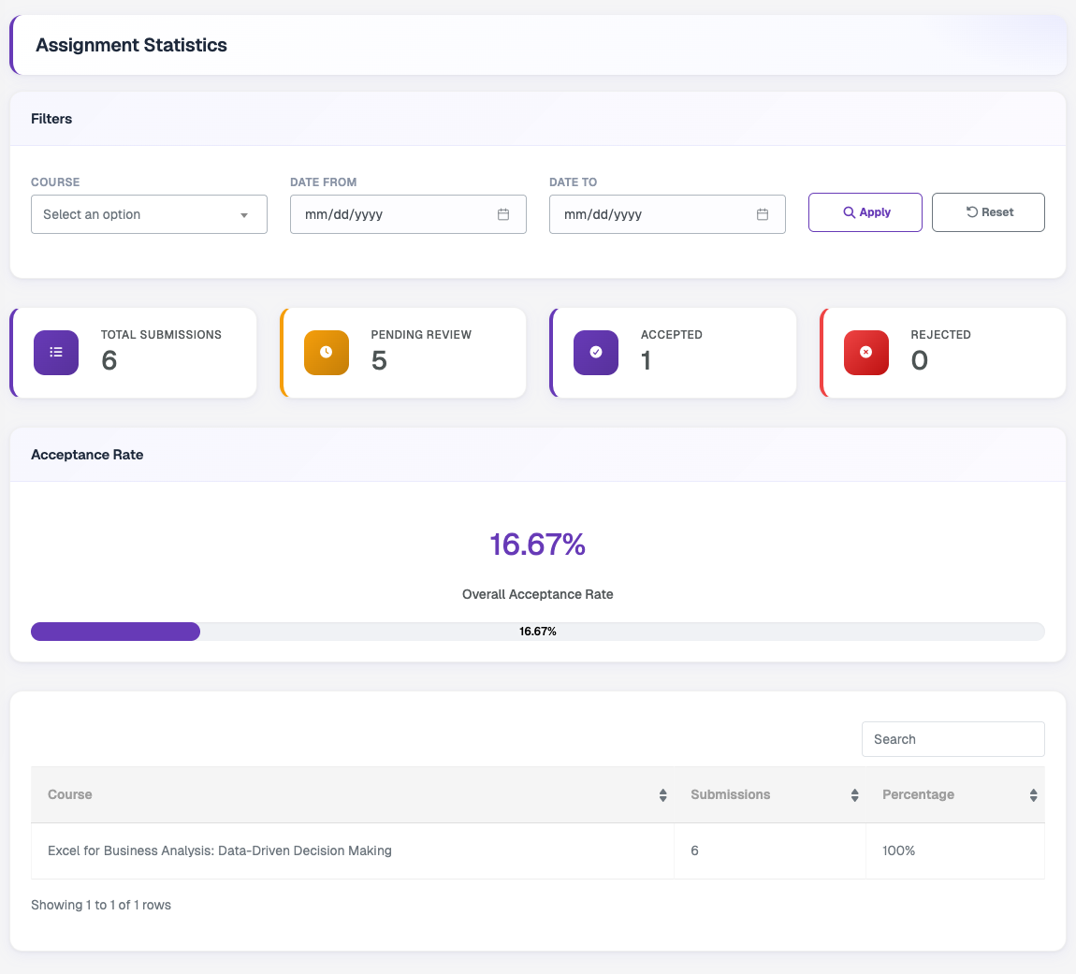Sort table by Submissions column arrows
The height and width of the screenshot is (974, 1076).
tap(854, 795)
